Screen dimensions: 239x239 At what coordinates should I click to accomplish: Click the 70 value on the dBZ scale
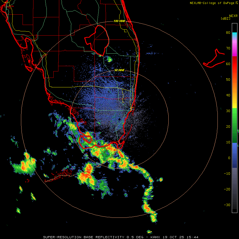point(228,48)
